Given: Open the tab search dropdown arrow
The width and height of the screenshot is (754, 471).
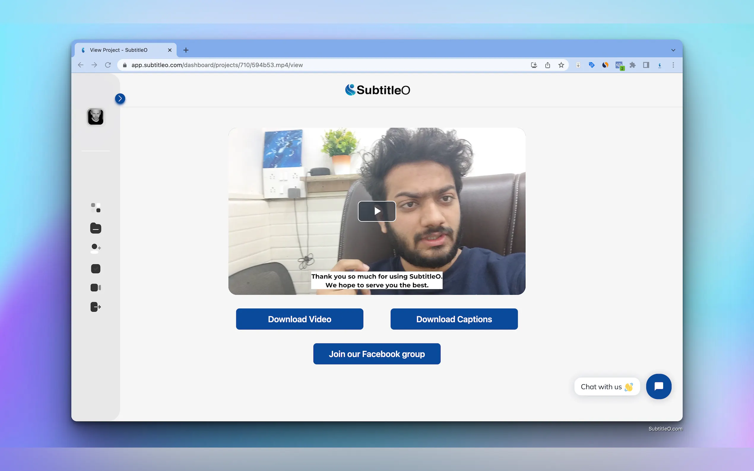Looking at the screenshot, I should coord(673,50).
